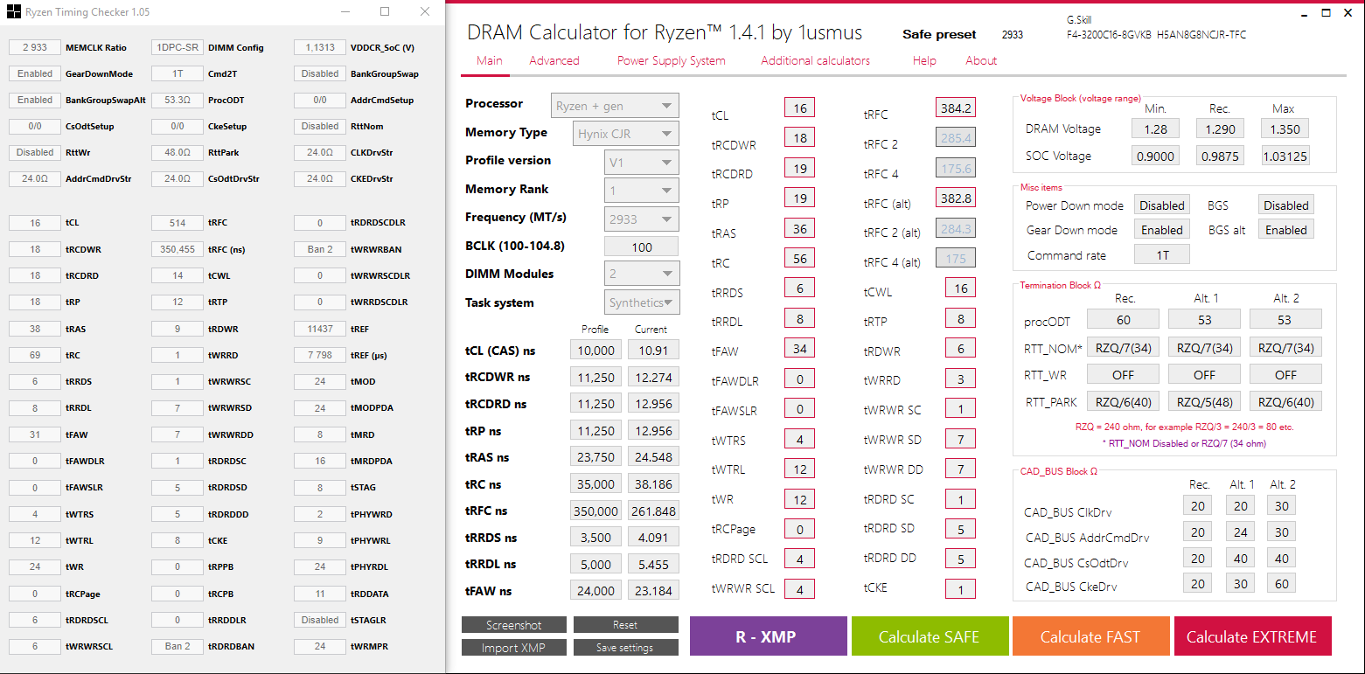The width and height of the screenshot is (1365, 674).
Task: Click tREF 11437 value in Timing Checker
Action: tap(320, 329)
